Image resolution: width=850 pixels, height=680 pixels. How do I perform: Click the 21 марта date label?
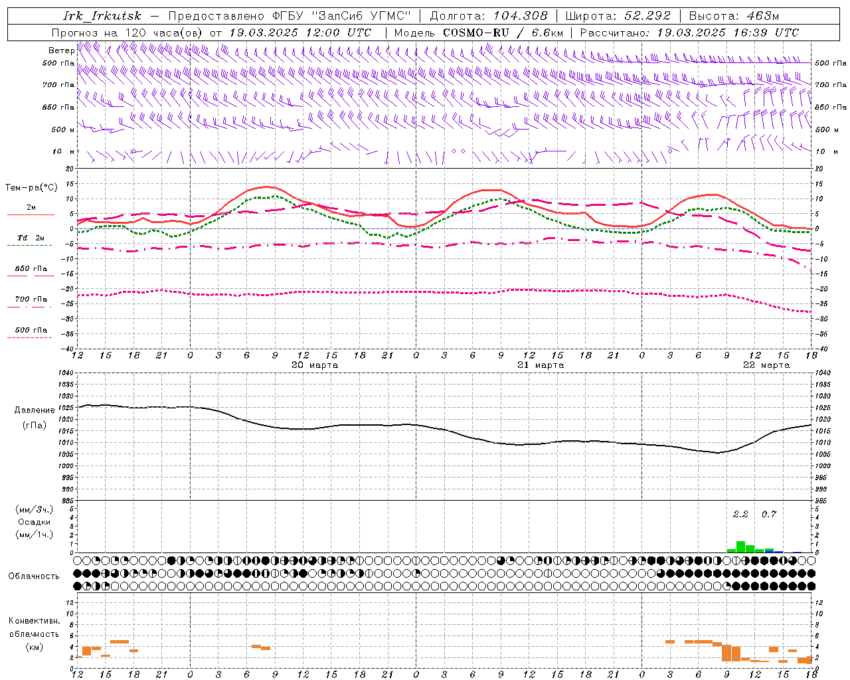(541, 365)
